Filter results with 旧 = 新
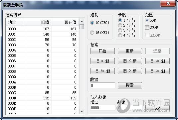The height and width of the screenshot is (120, 178). (x=102, y=61)
